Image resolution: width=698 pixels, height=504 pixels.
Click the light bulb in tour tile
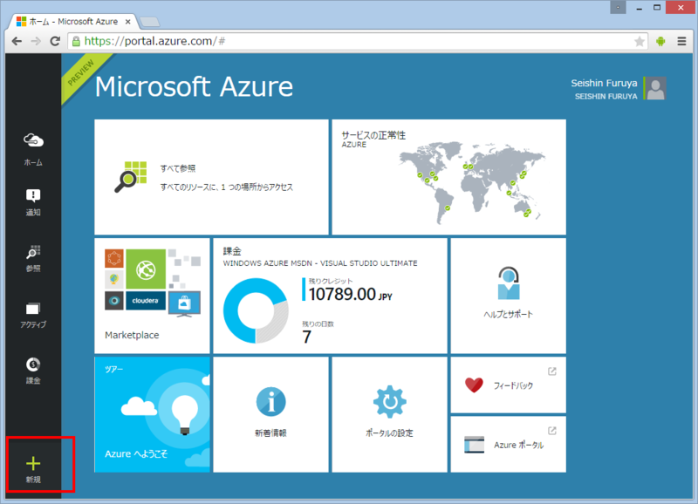pyautogui.click(x=185, y=413)
